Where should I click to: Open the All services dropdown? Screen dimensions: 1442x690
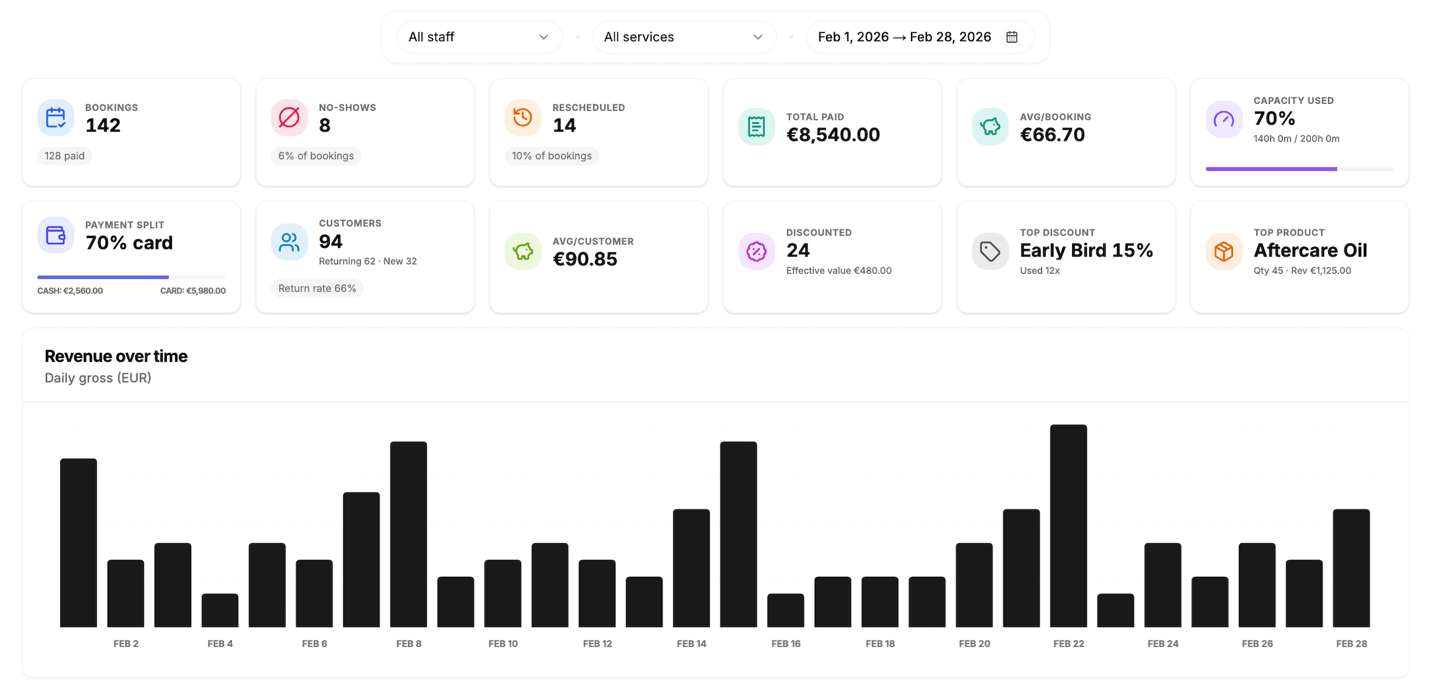pyautogui.click(x=684, y=37)
